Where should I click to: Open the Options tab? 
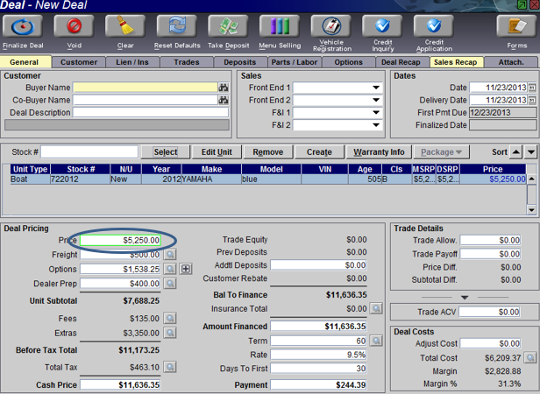[349, 62]
